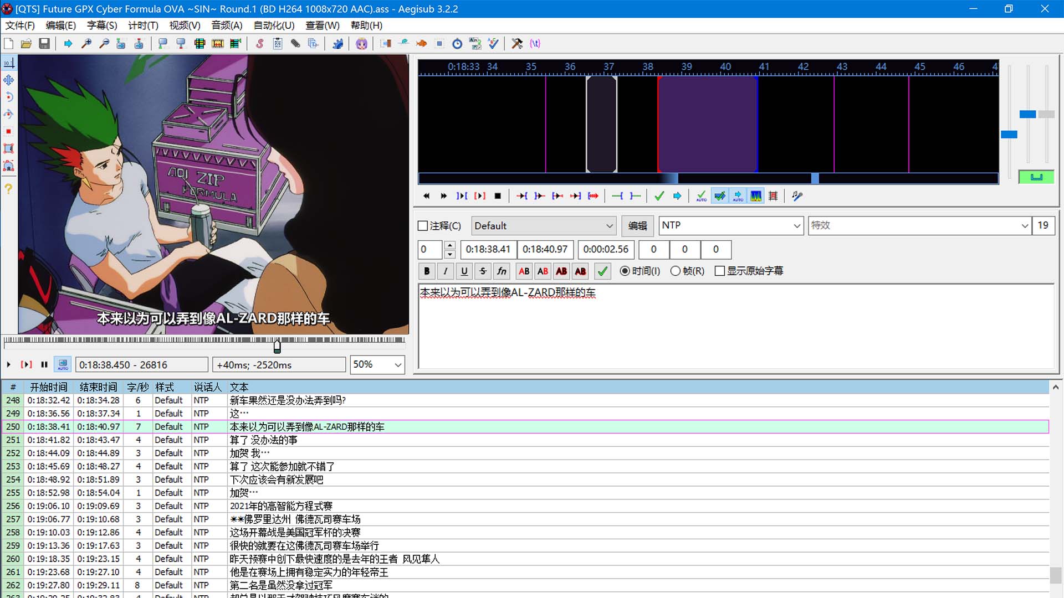Decrease layer number with the down spinner
Image resolution: width=1064 pixels, height=598 pixels.
point(450,254)
